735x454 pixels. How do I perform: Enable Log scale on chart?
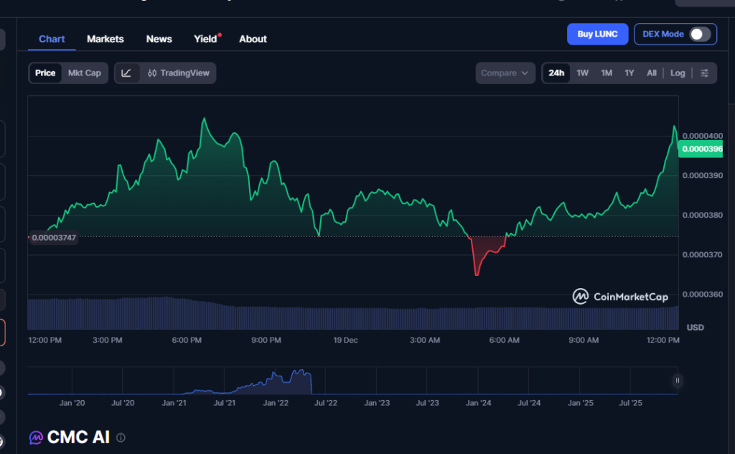(678, 73)
